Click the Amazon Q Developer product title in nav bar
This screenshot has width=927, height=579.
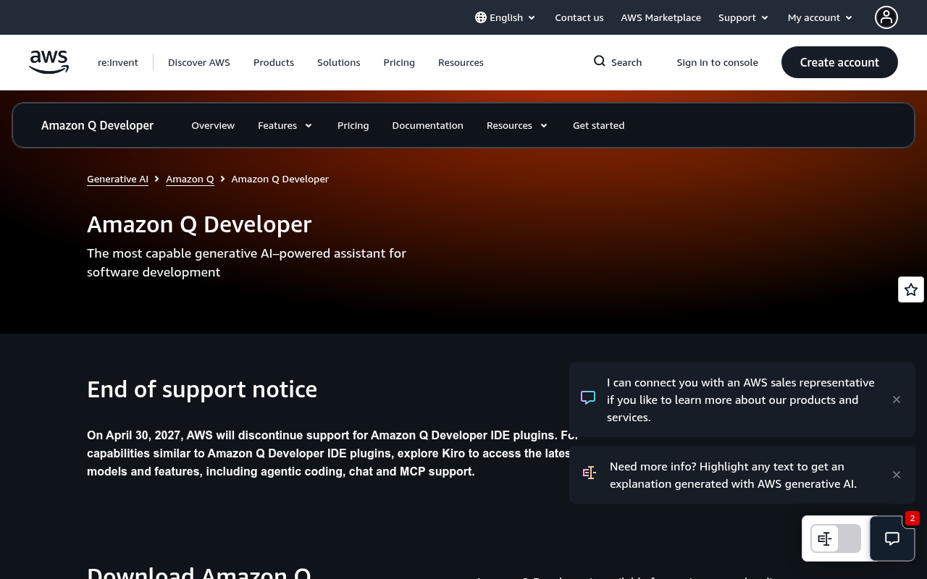click(98, 125)
